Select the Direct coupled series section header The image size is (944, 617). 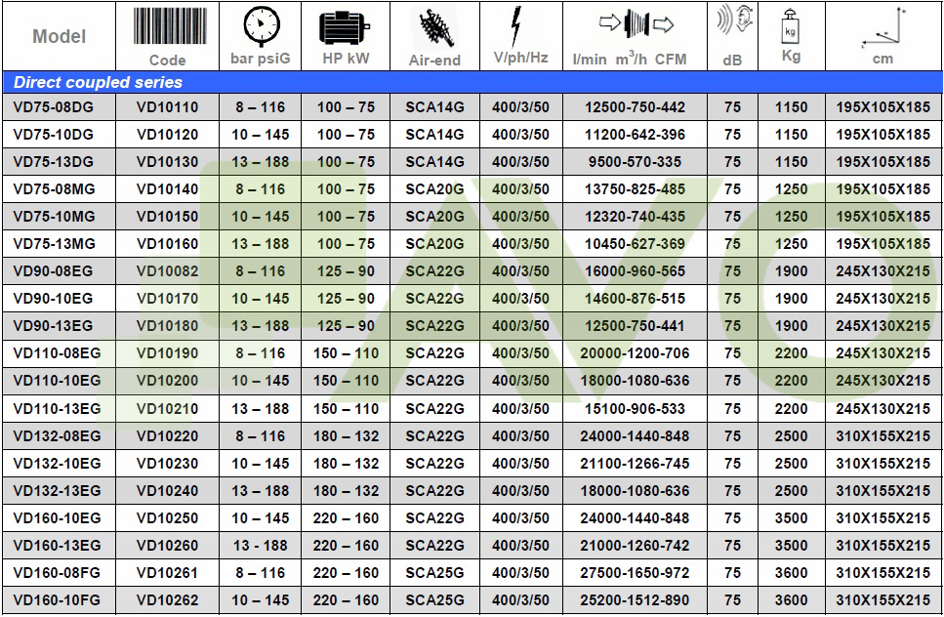pyautogui.click(x=98, y=82)
